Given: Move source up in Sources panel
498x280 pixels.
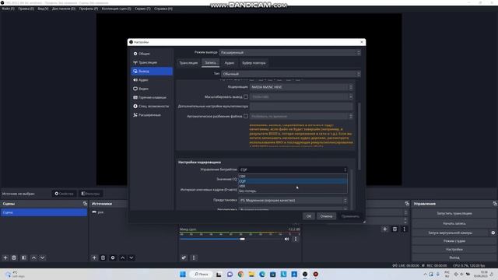Looking at the screenshot, I should click(123, 257).
